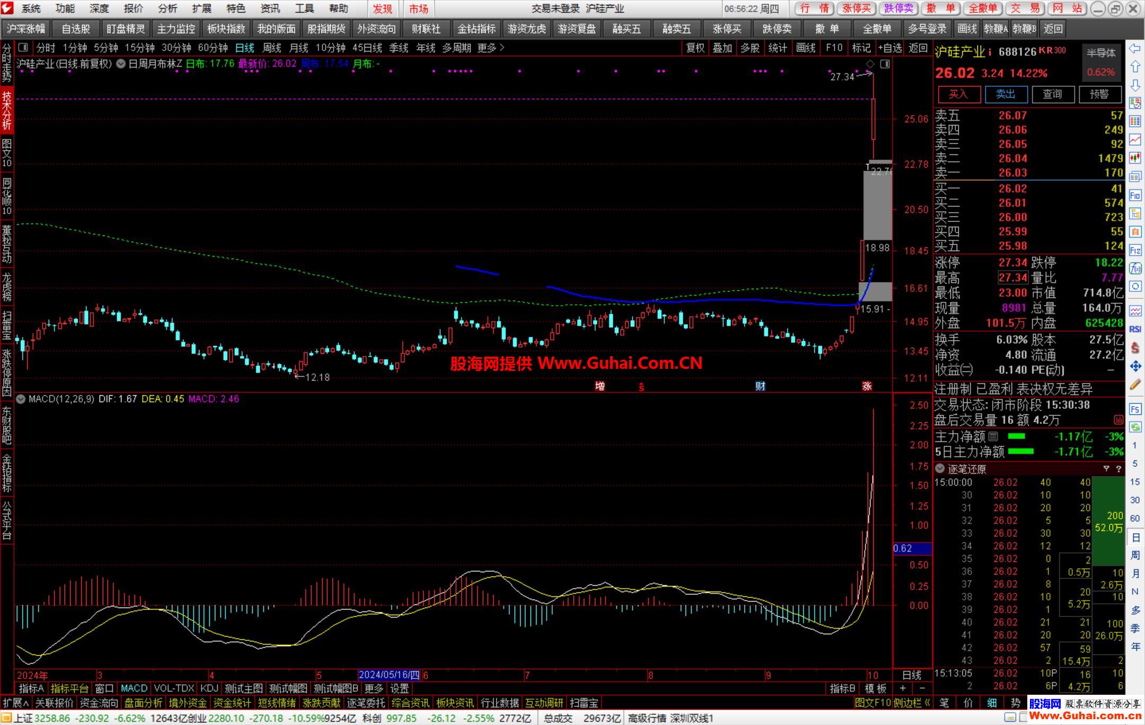Switch to the VOL-TDX indicator tab
Image resolution: width=1145 pixels, height=725 pixels.
pos(174,688)
